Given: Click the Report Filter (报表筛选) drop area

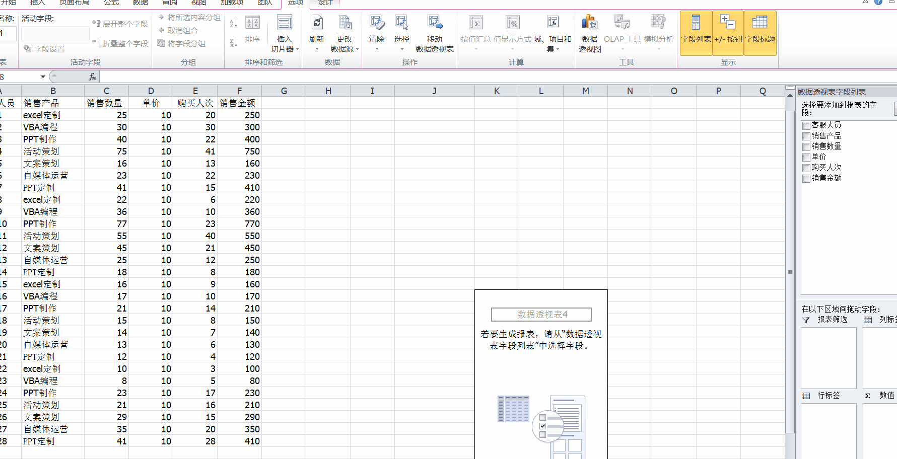Looking at the screenshot, I should coord(829,358).
